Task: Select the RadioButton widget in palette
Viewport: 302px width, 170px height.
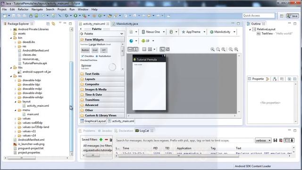Action: tap(103, 56)
